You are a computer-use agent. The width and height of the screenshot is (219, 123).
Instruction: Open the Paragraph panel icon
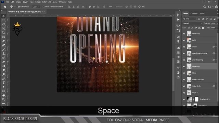coord(178,41)
